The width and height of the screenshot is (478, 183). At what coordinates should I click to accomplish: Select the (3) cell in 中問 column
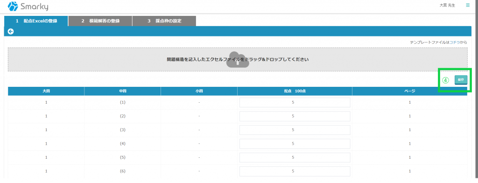[123, 130]
